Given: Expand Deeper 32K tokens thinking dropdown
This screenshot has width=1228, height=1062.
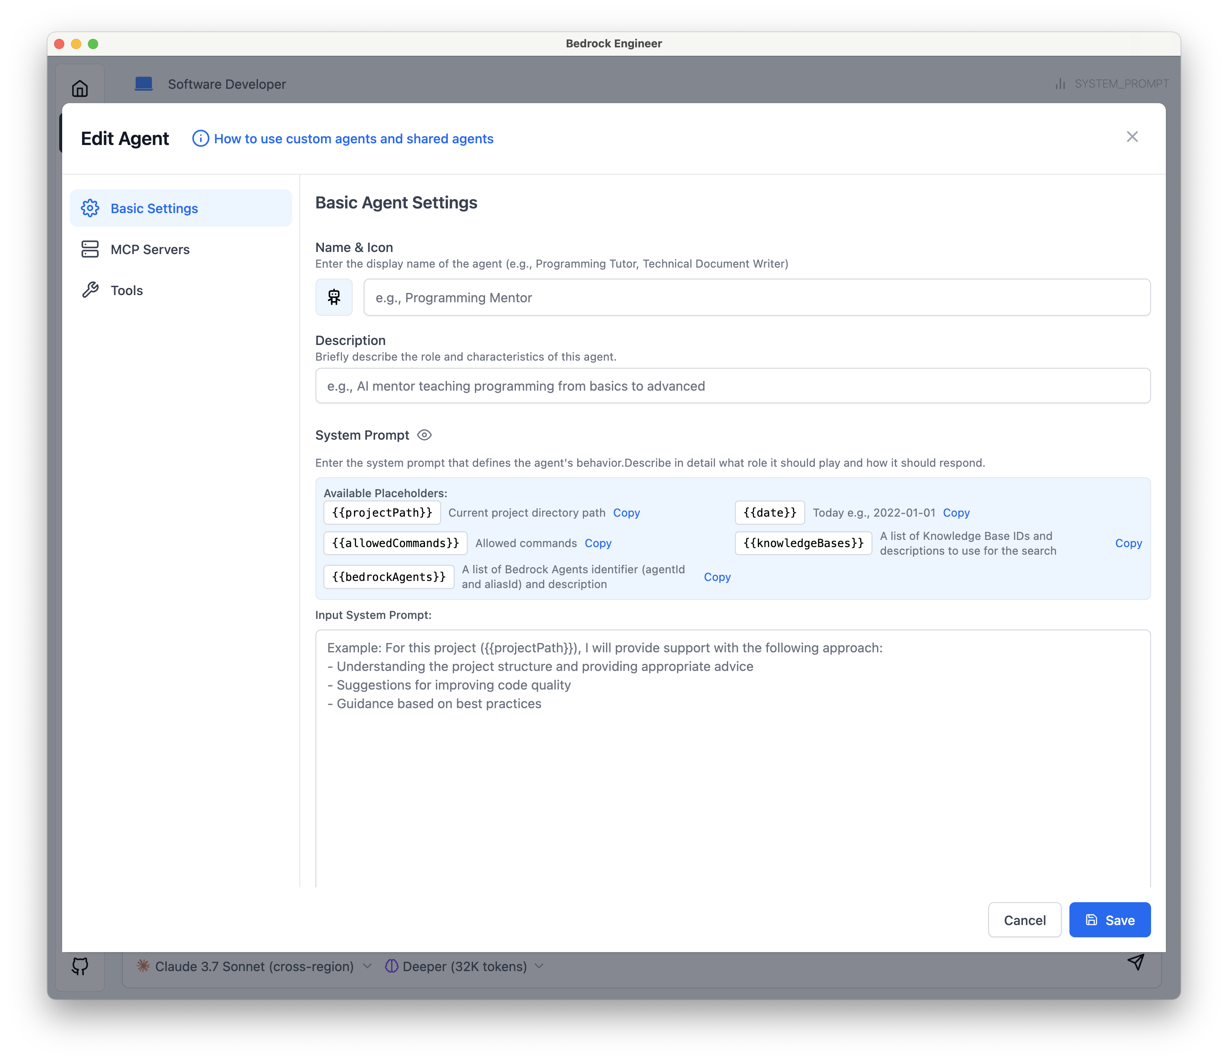Looking at the screenshot, I should [x=465, y=966].
